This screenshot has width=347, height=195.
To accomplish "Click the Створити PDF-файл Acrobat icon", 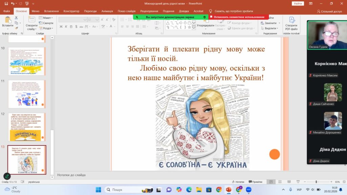I will 291,23.
